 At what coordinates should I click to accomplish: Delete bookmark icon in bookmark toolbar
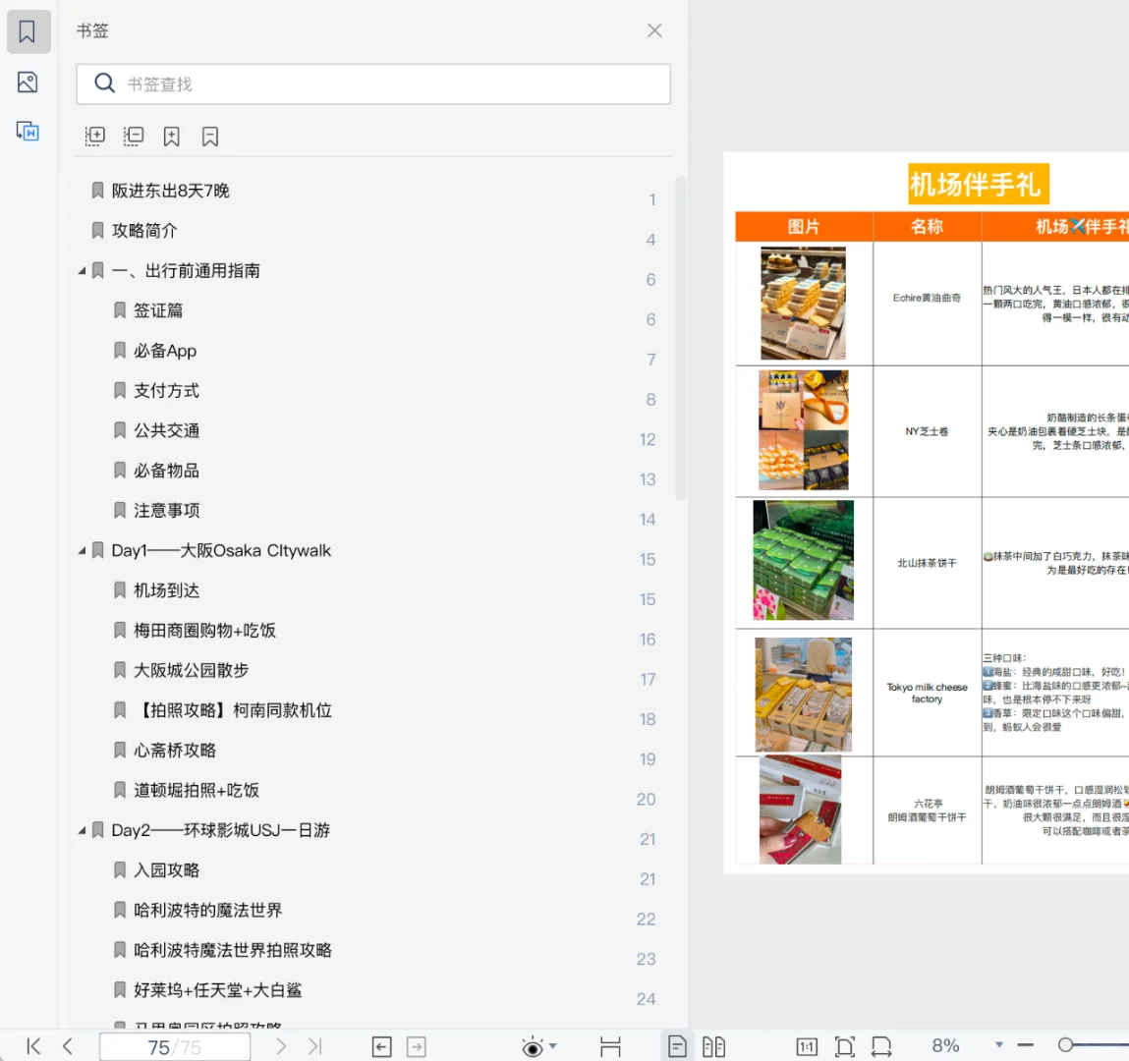click(x=209, y=136)
